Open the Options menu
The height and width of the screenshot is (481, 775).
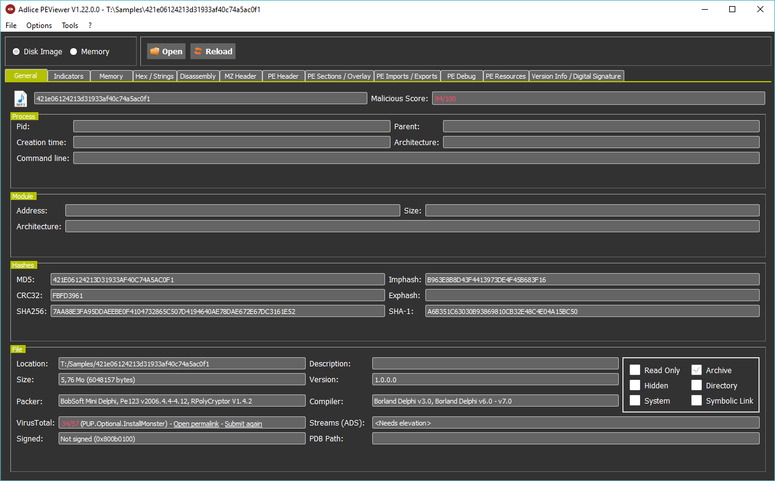click(x=39, y=26)
